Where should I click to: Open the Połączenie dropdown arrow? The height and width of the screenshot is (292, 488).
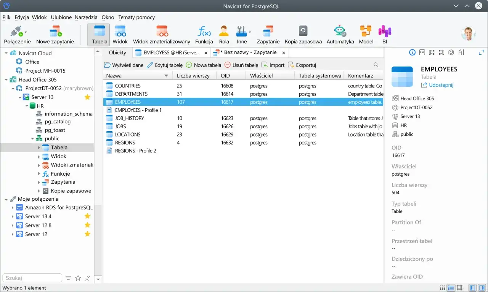pos(26,32)
